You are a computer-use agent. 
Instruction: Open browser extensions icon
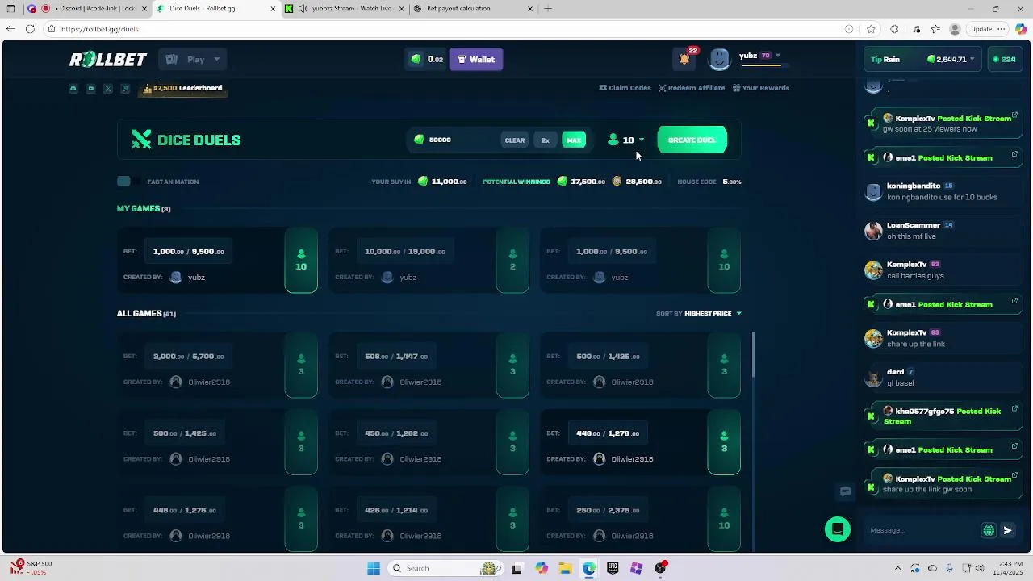pos(894,29)
